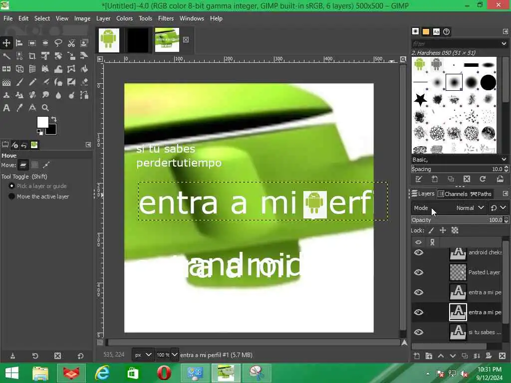Swap foreground and background colors arrow

[54, 119]
